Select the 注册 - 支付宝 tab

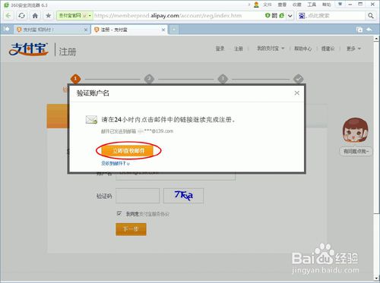(127, 30)
